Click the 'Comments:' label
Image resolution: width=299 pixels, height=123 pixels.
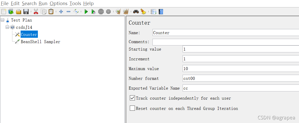(x=139, y=41)
